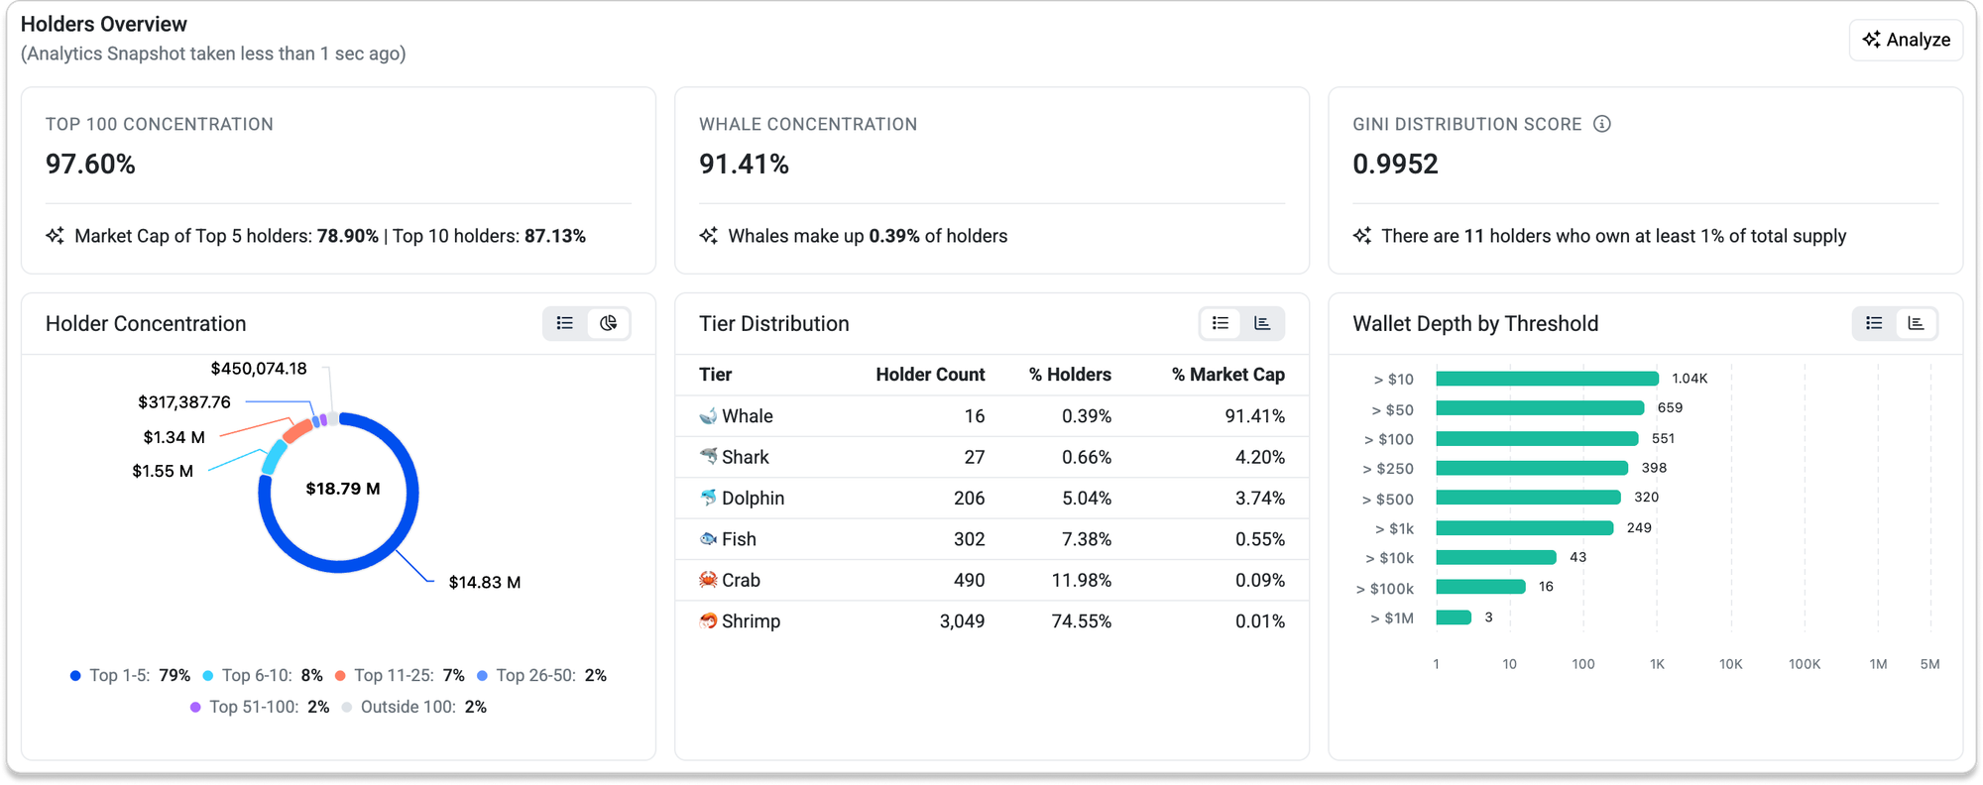This screenshot has height=785, width=1983.
Task: Switch Wallet Depth to list view
Action: (x=1874, y=323)
